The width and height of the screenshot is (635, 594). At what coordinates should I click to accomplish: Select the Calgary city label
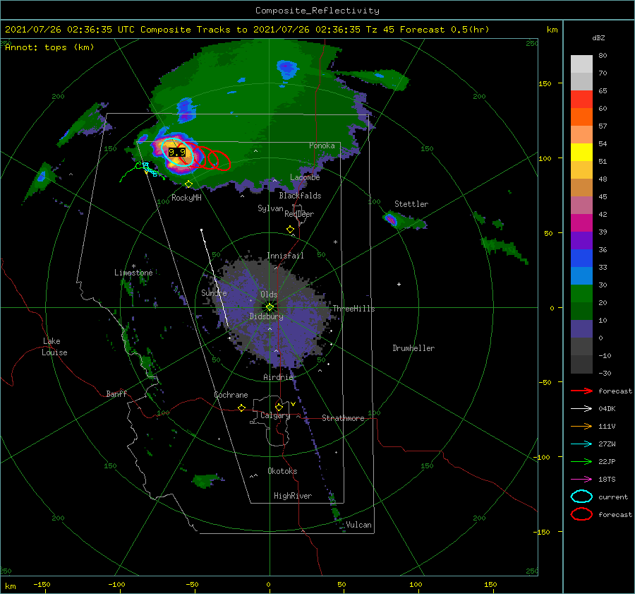click(275, 415)
